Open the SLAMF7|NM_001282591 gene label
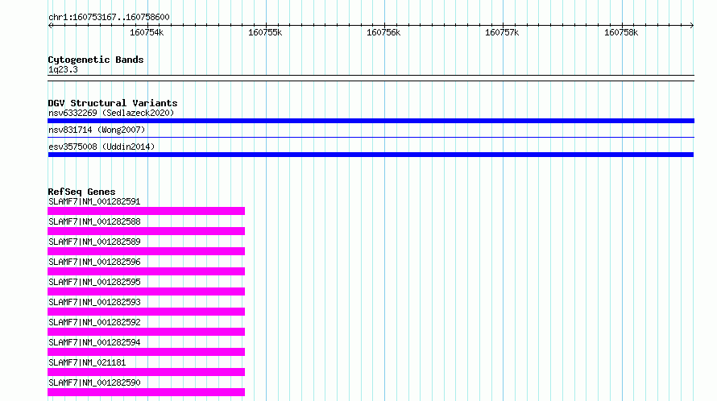717x401 pixels. coord(94,201)
